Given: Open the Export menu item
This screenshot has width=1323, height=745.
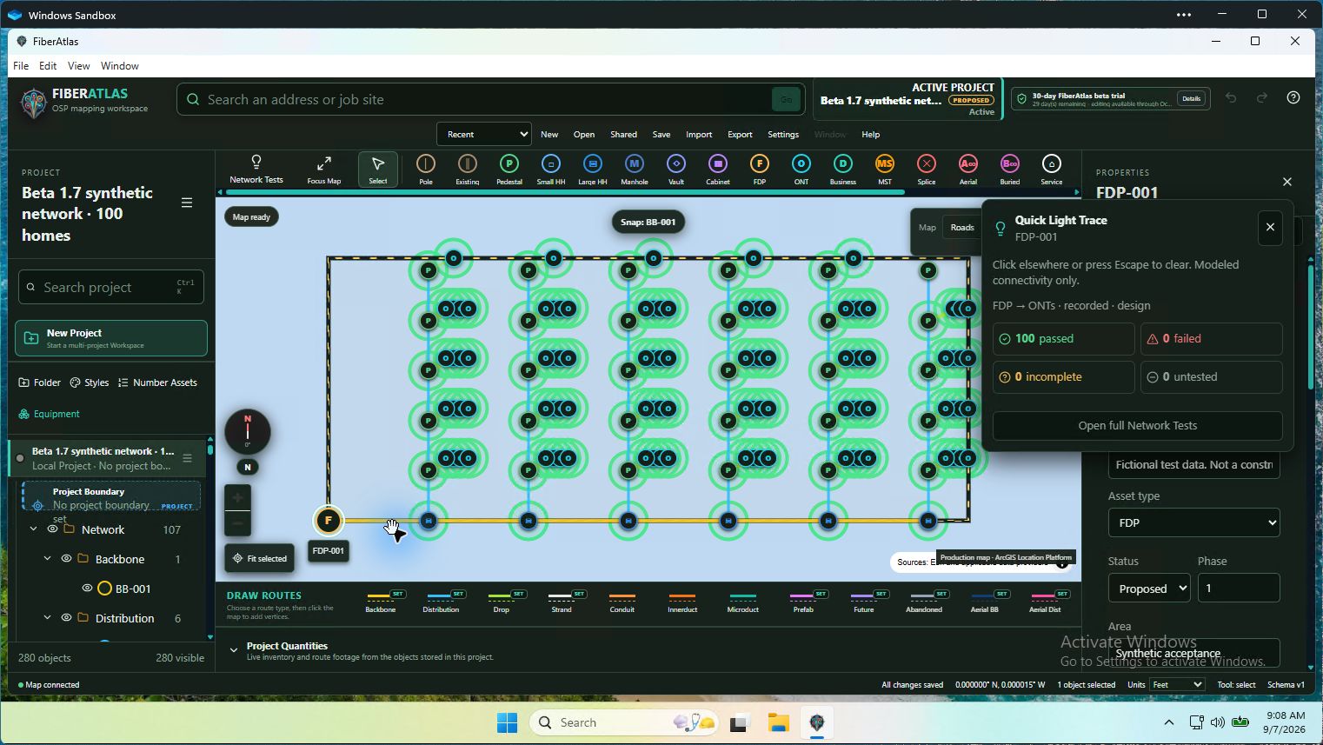Looking at the screenshot, I should pos(740,135).
